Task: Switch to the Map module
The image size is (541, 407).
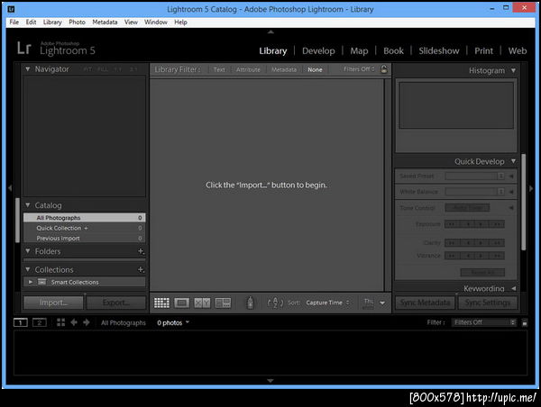Action: pyautogui.click(x=359, y=50)
